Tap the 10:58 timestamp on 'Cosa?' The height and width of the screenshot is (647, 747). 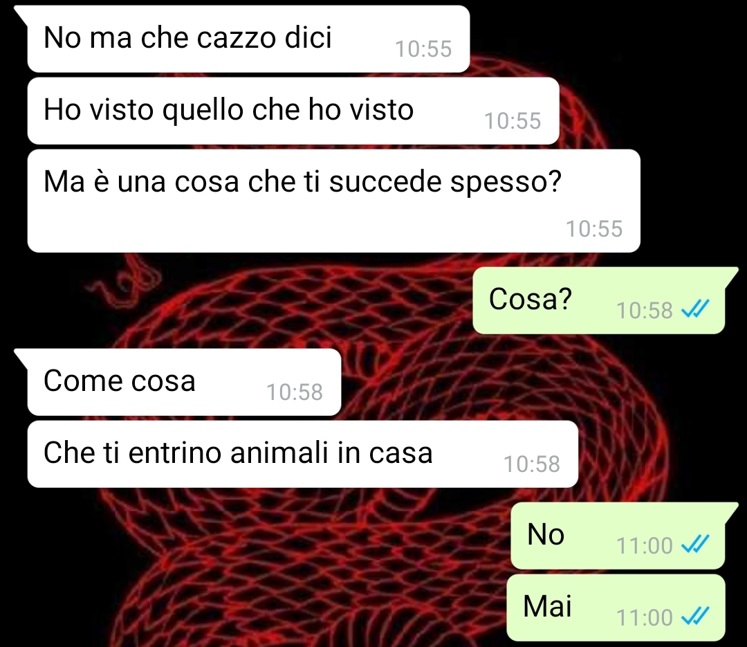tap(644, 311)
